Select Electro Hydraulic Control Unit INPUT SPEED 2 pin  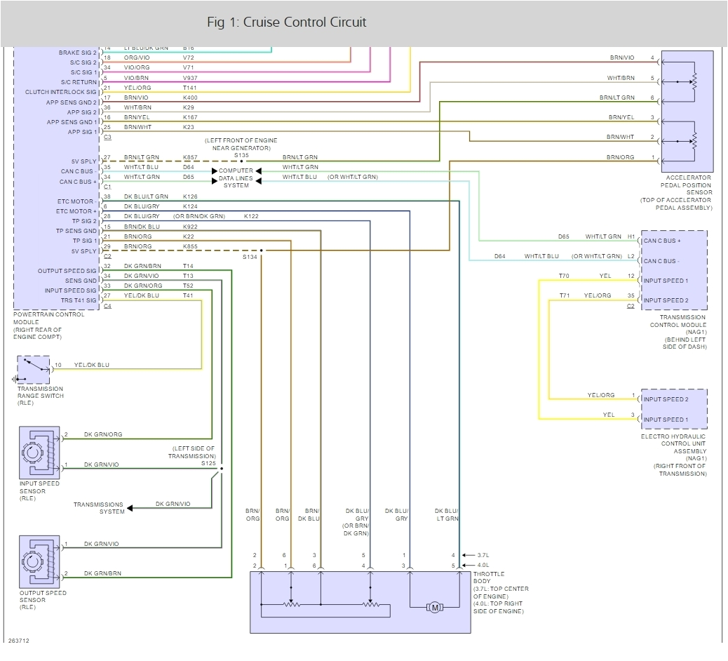(666, 399)
